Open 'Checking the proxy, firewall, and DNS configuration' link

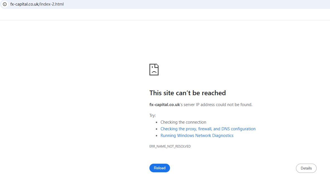click(x=208, y=129)
